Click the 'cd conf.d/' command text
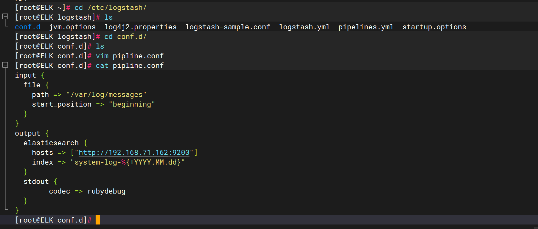The image size is (538, 229). point(125,37)
